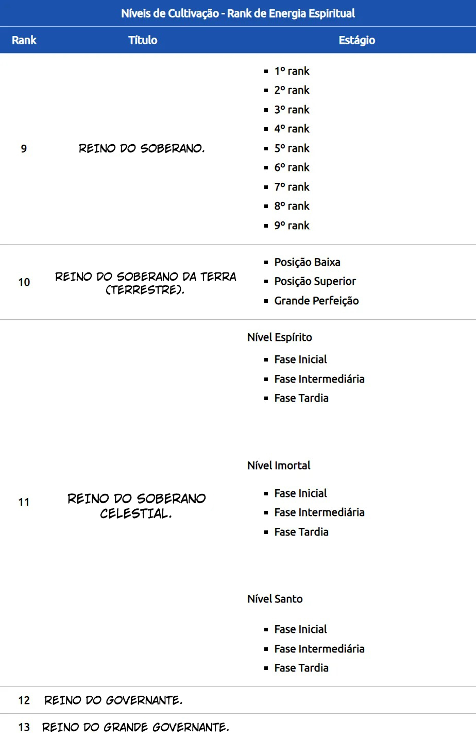Screen dimensions: 476x740
Task: Click the '1º rank' list item
Action: 292,71
